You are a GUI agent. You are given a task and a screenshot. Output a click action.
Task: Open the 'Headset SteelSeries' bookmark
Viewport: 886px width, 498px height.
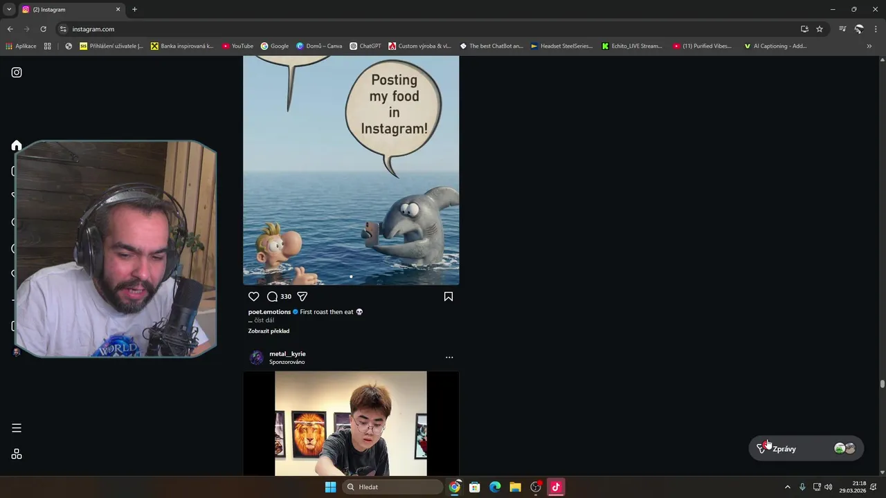point(561,46)
